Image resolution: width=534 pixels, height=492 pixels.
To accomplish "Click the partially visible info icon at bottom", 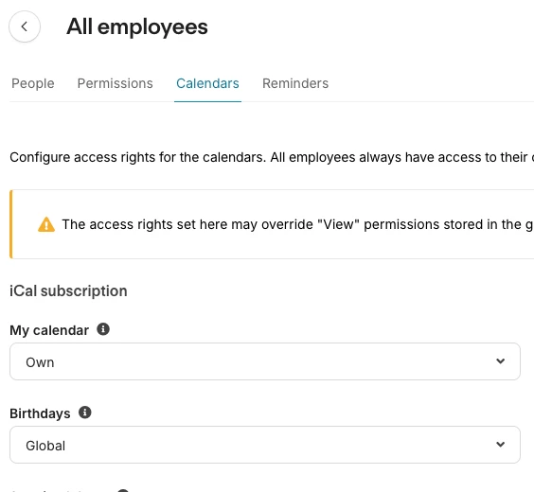I will (123, 490).
